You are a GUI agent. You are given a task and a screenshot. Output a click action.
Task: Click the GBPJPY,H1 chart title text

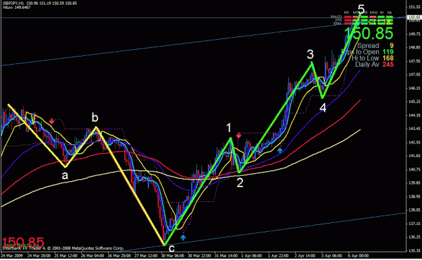pyautogui.click(x=14, y=3)
